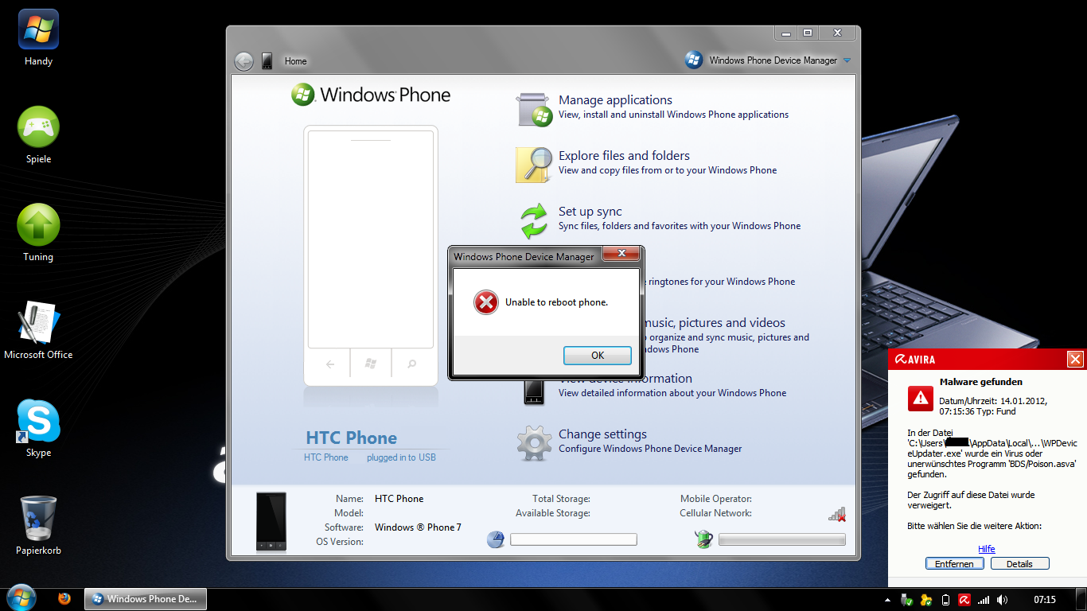This screenshot has height=611, width=1087.
Task: Click 'Total Storage:' label
Action: tap(561, 499)
